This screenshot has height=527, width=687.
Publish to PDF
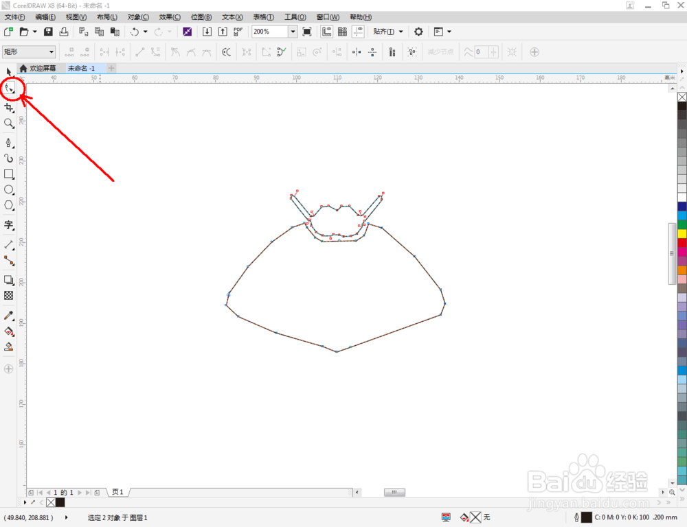point(238,32)
